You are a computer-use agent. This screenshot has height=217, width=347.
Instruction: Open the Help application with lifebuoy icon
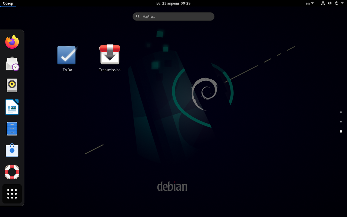coord(12,172)
